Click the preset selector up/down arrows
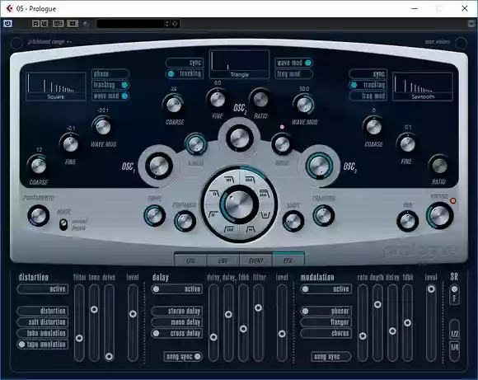 [166, 23]
